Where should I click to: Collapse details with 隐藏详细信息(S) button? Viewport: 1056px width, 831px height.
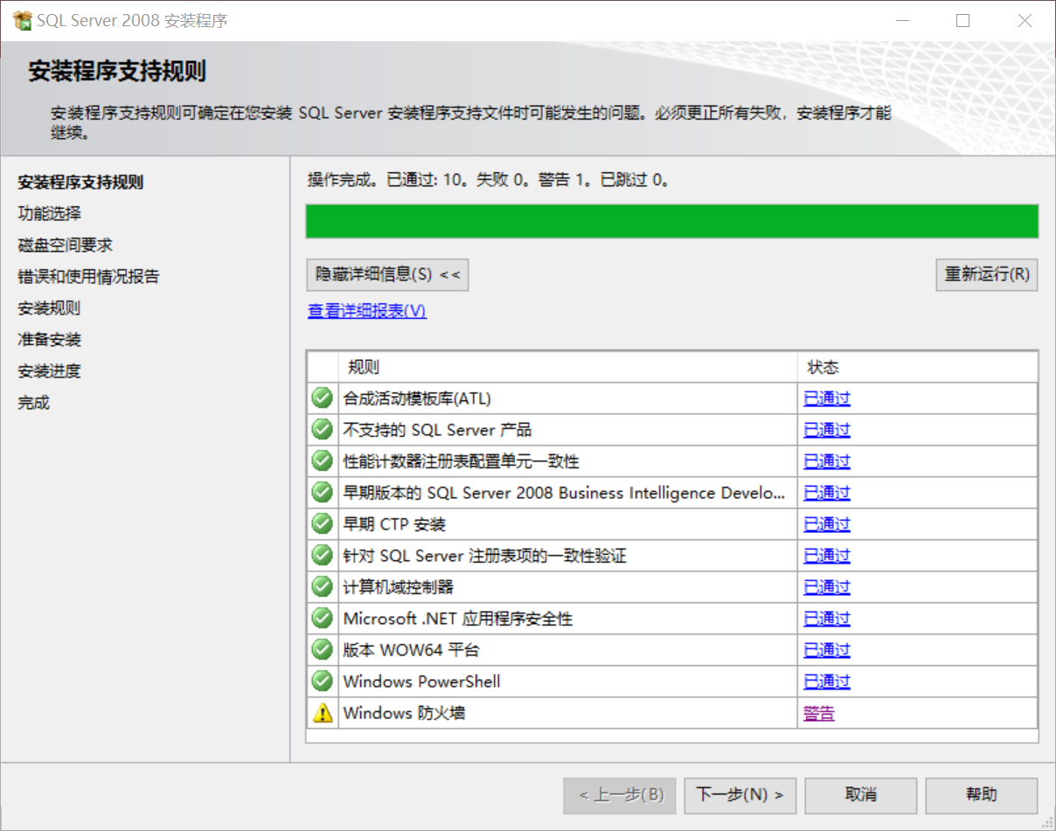point(386,274)
